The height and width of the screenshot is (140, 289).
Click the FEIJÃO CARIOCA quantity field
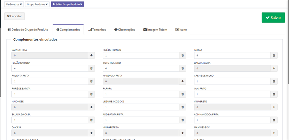pyautogui.click(x=49, y=69)
